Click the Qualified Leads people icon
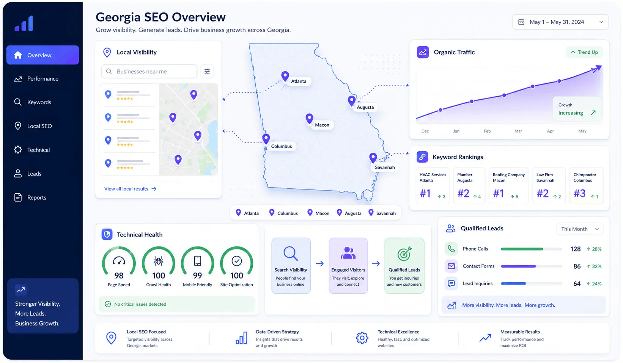 click(450, 228)
